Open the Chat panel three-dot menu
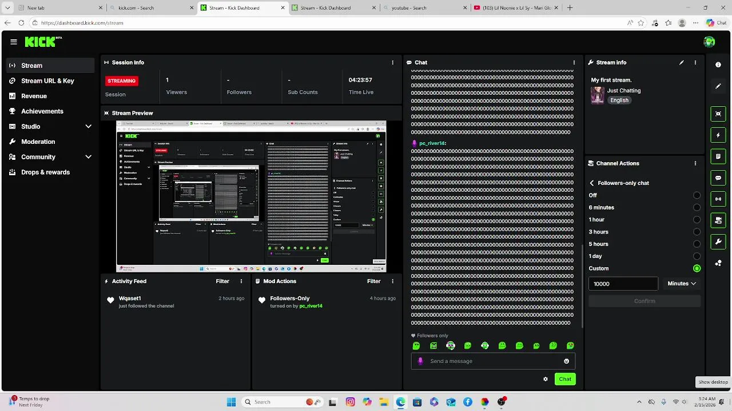 coord(574,62)
